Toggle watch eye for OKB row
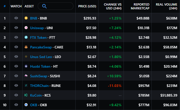 16,105
